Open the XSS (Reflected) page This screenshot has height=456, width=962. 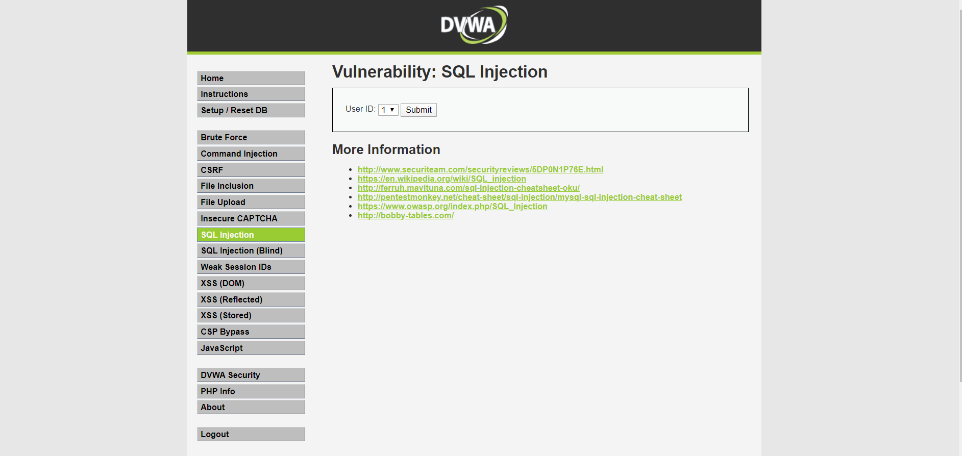coord(251,299)
